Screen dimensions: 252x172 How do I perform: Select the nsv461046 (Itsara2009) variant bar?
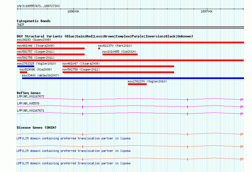[51, 48]
